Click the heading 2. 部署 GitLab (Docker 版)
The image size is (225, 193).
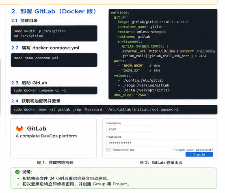pos(54,11)
